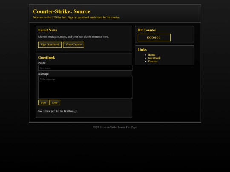230x172 pixels.
Task: Click the Name field label
Action: (x=42, y=63)
